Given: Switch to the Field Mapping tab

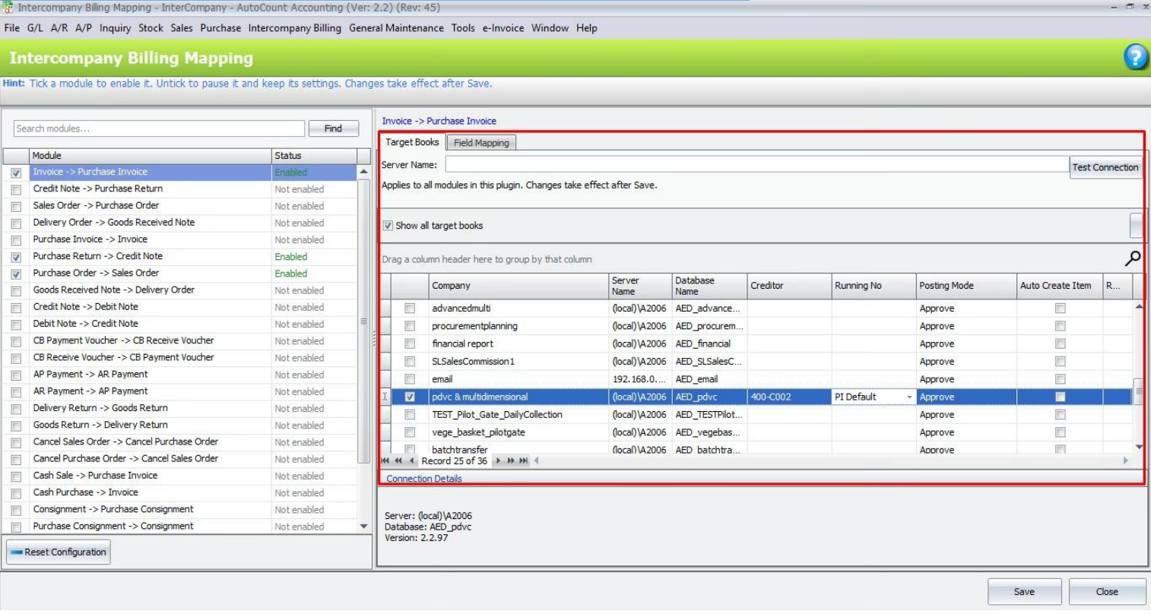Looking at the screenshot, I should [481, 143].
